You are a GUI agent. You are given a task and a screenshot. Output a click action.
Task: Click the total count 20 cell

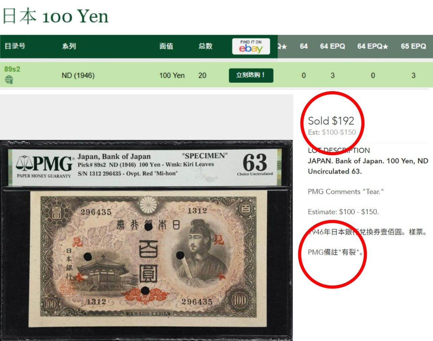pos(202,75)
